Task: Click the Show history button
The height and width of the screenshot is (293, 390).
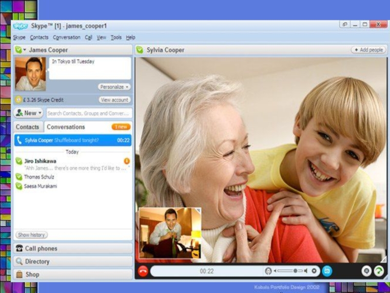Action: tap(32, 235)
